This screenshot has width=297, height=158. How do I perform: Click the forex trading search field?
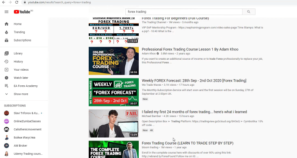184,12
